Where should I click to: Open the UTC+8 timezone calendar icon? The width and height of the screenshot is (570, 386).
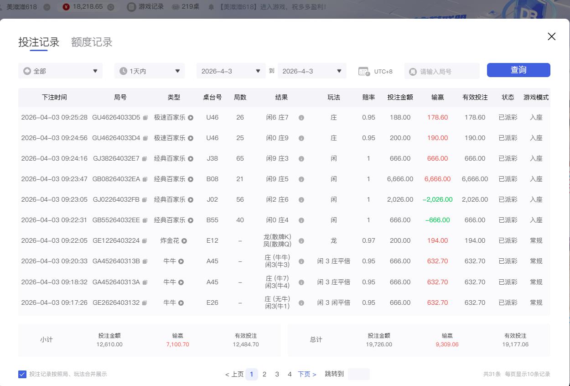pyautogui.click(x=364, y=71)
